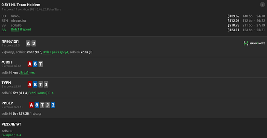Screen dimensions: 267x138
Task: Click the gray T card on the flop
Action: [x=40, y=64]
